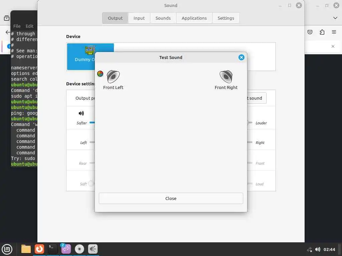This screenshot has width=342, height=256.
Task: Open the Sounds tab
Action: [x=163, y=18]
